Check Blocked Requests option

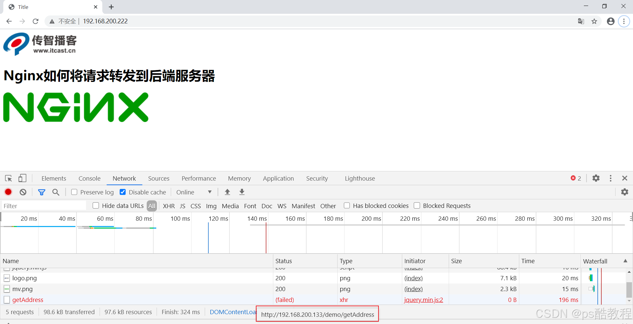(x=417, y=206)
